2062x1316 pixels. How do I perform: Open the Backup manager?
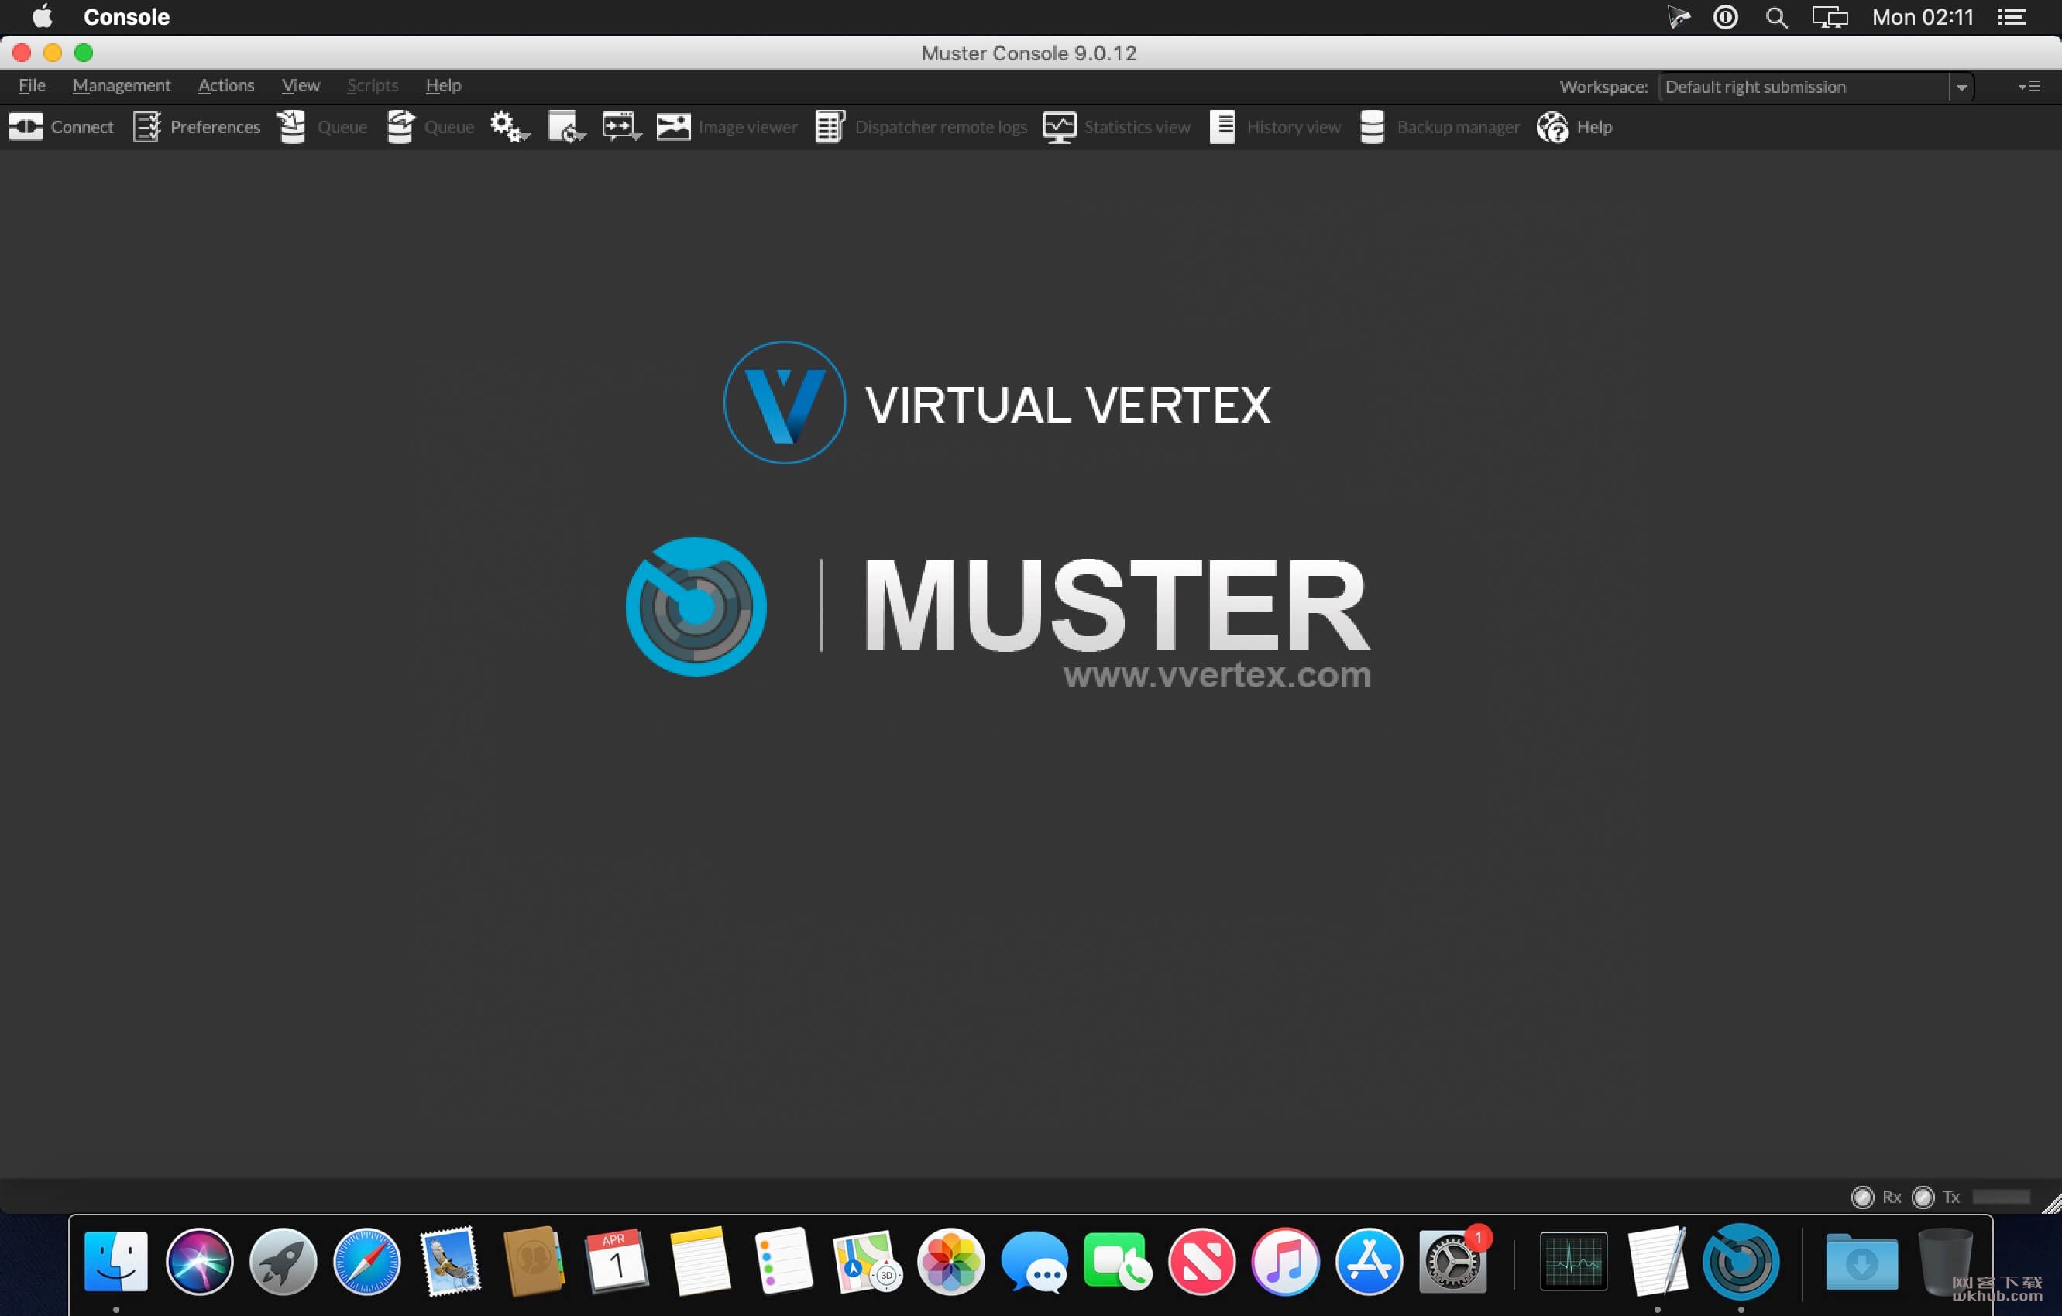(x=1439, y=128)
